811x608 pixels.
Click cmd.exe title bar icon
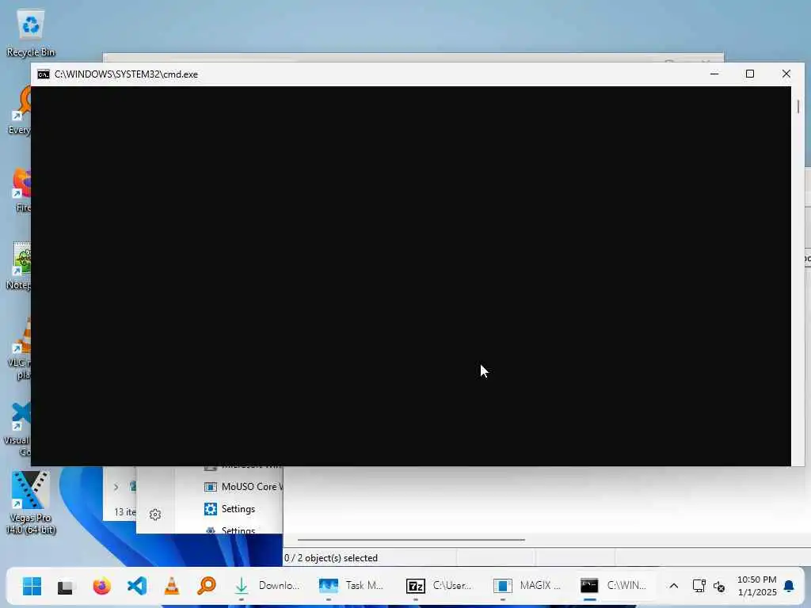click(x=44, y=74)
